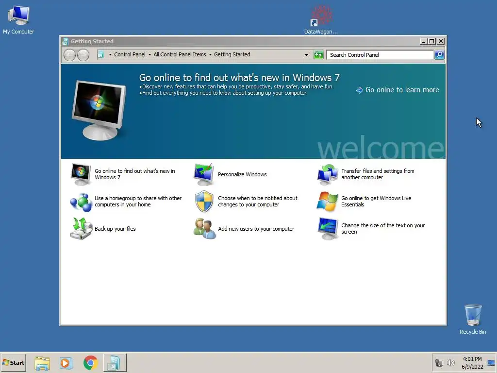497x373 pixels.
Task: Open Use a homegroup to share text
Action: (138, 202)
